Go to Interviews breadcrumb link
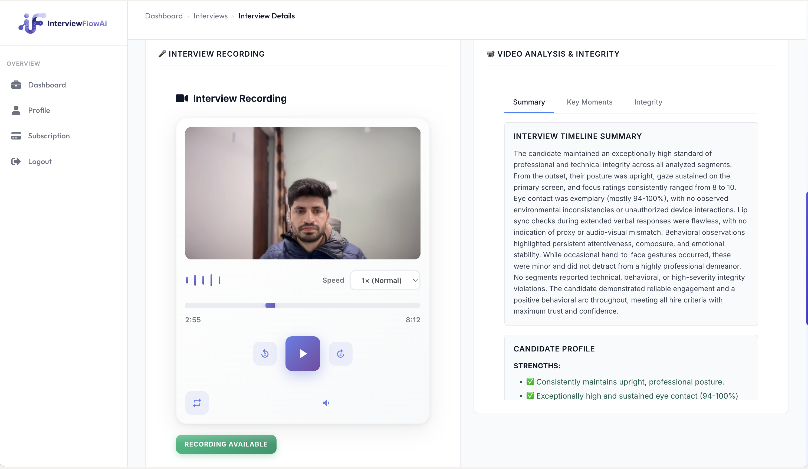Image resolution: width=808 pixels, height=469 pixels. pos(210,16)
